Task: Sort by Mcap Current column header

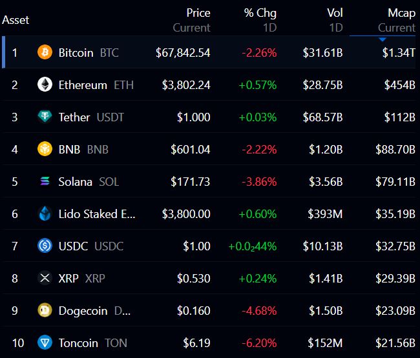Action: [397, 20]
